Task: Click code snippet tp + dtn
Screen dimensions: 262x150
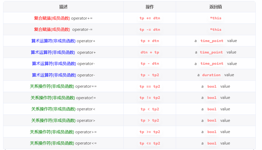Action: tap(150, 41)
